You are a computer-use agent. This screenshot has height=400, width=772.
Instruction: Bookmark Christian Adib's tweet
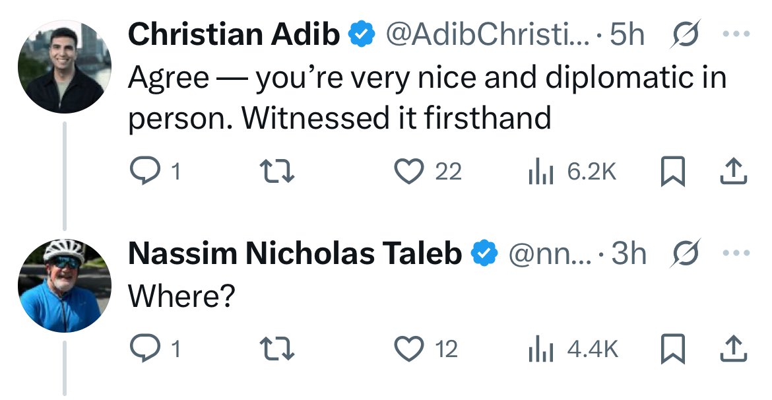672,171
